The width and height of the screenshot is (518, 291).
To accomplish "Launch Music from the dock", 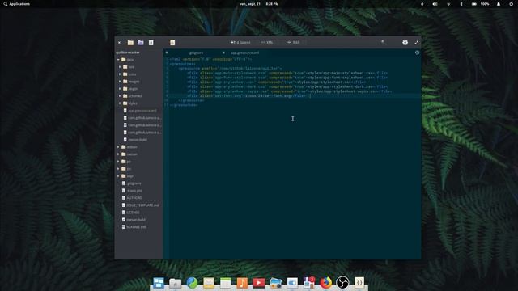I will click(242, 283).
